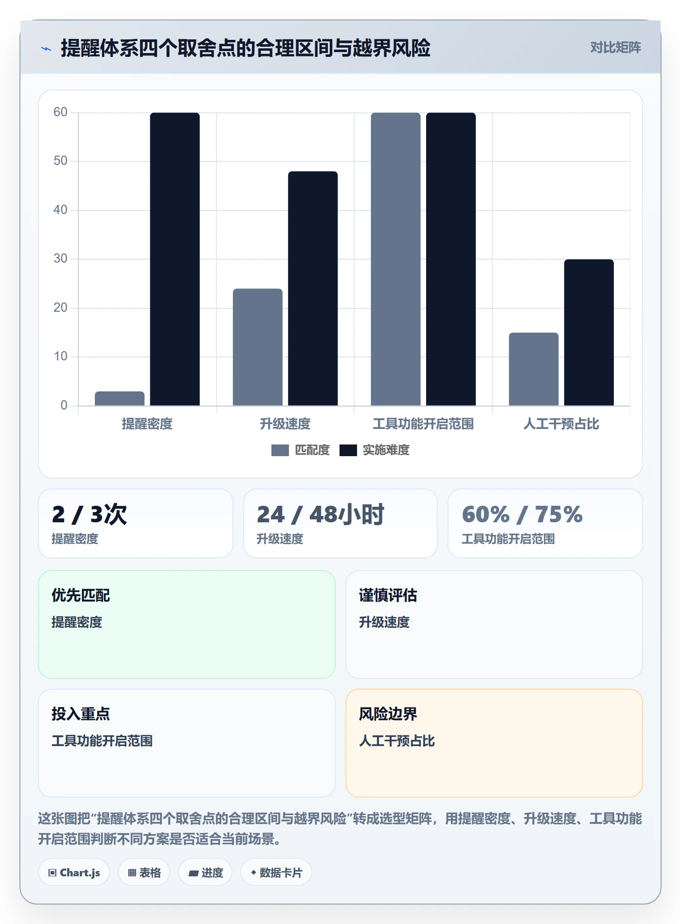Image resolution: width=681 pixels, height=924 pixels.
Task: Click the short 匹配度 bar for 提醒密度
Action: tap(120, 398)
